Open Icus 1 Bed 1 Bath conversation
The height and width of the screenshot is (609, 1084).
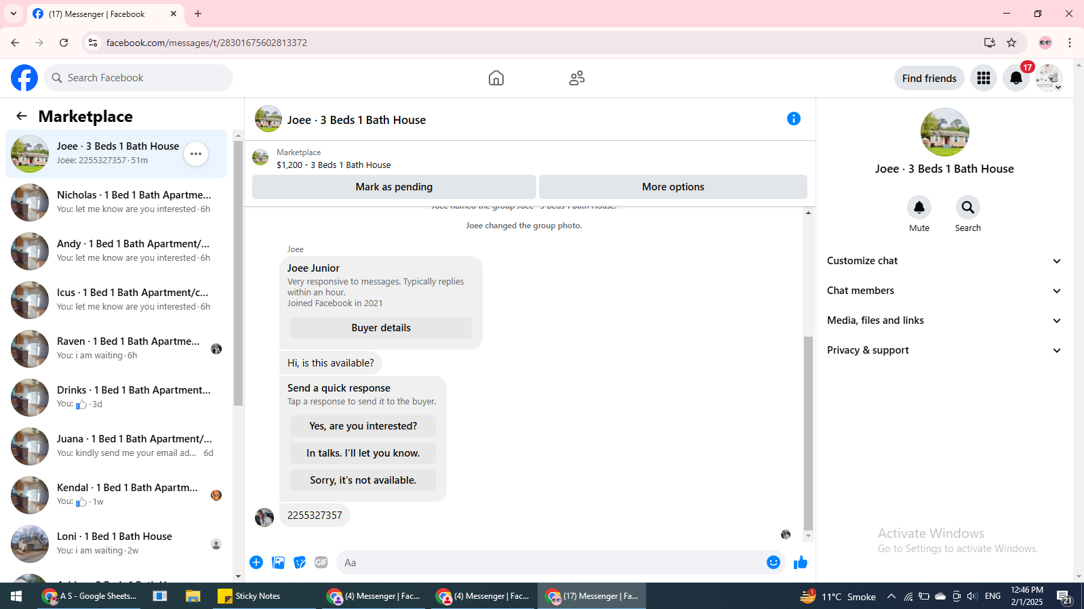(x=117, y=300)
